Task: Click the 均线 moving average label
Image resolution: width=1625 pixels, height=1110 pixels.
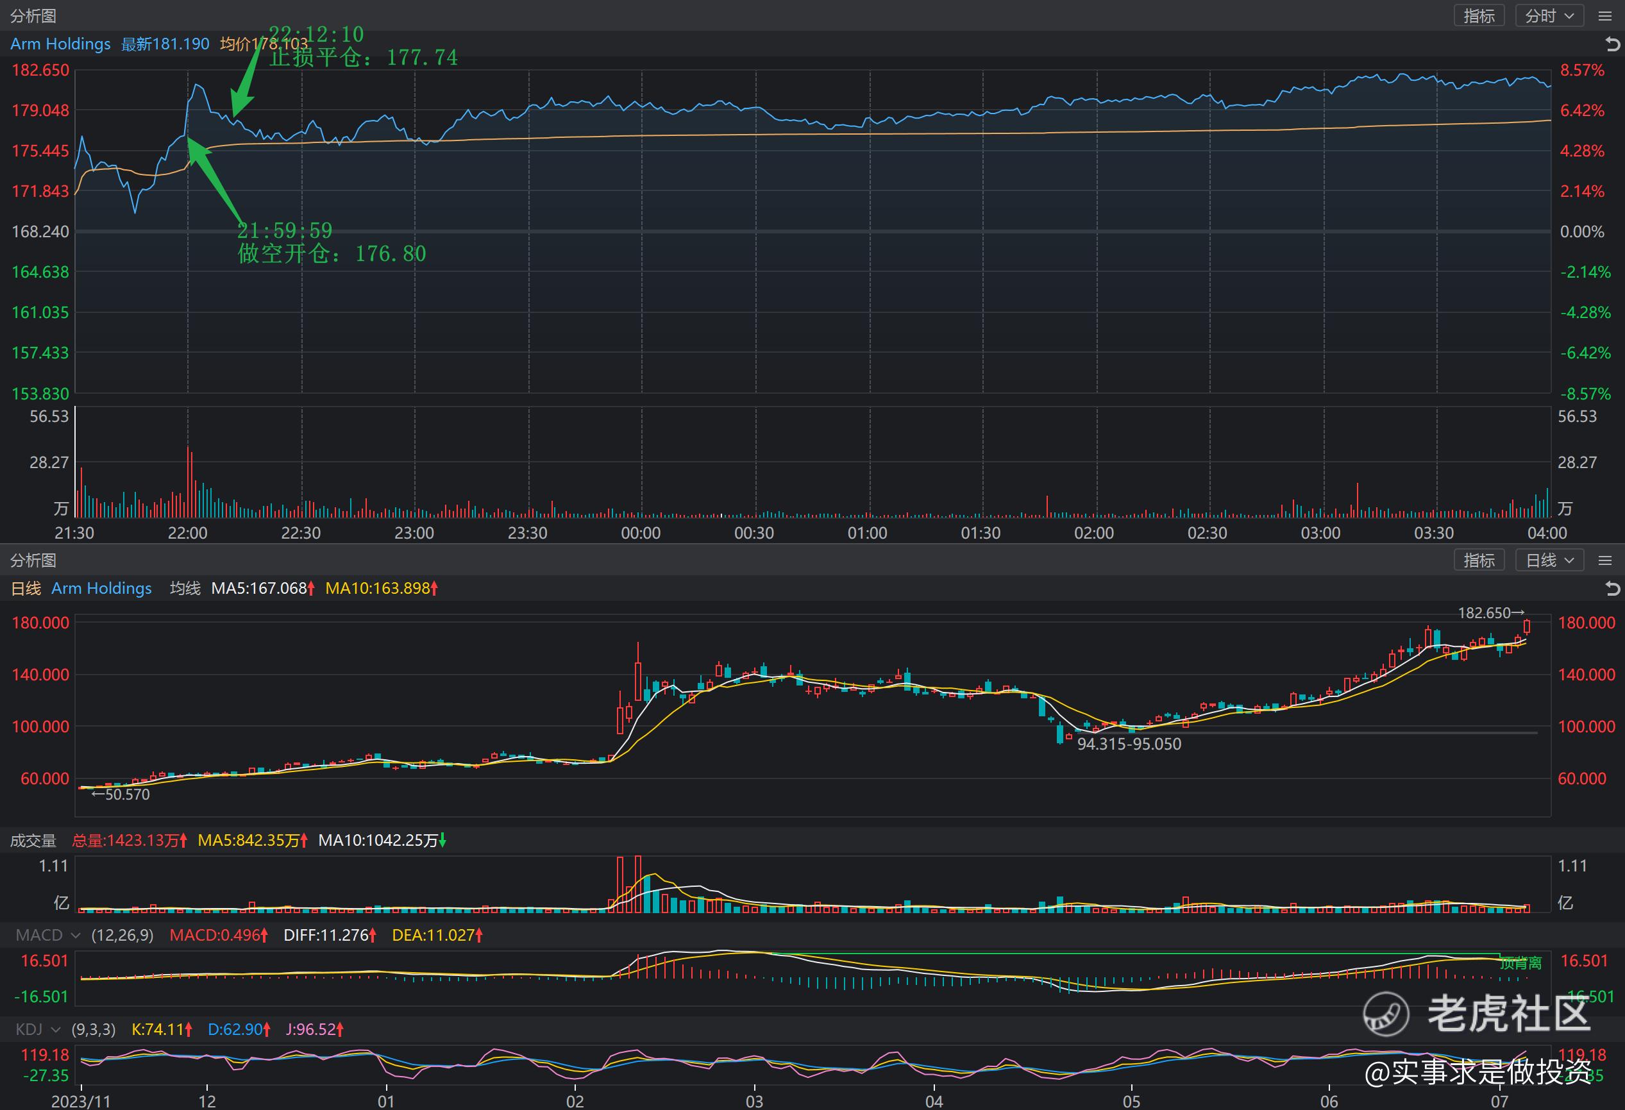Action: [185, 588]
